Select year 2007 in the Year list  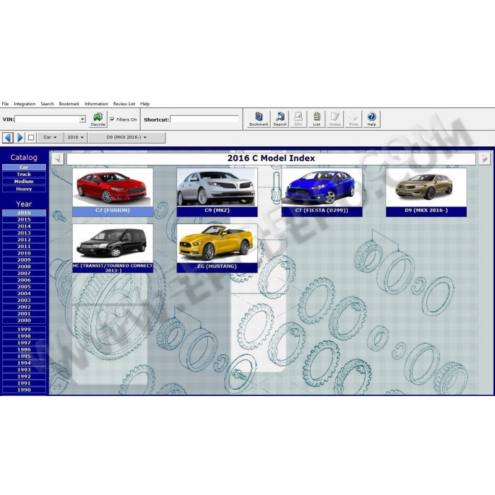tap(24, 274)
